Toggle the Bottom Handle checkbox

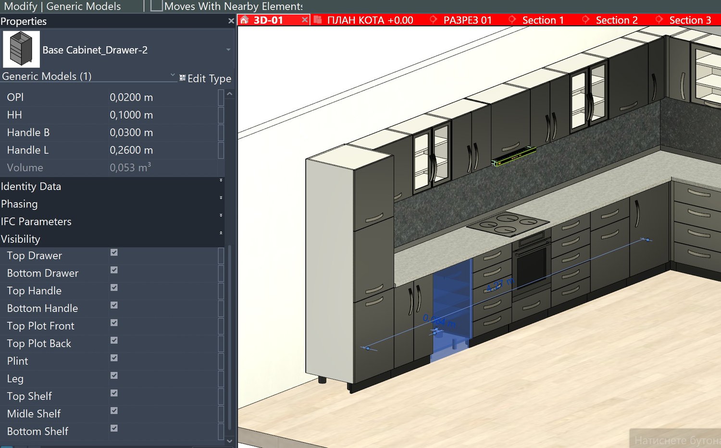[x=114, y=305]
